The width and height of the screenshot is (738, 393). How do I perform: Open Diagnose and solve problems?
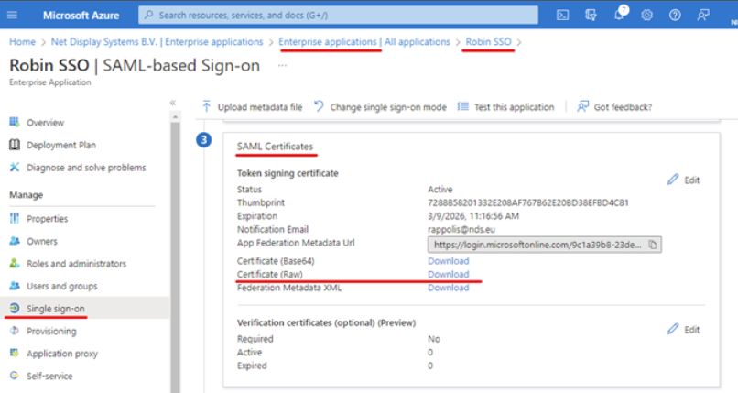pos(86,168)
